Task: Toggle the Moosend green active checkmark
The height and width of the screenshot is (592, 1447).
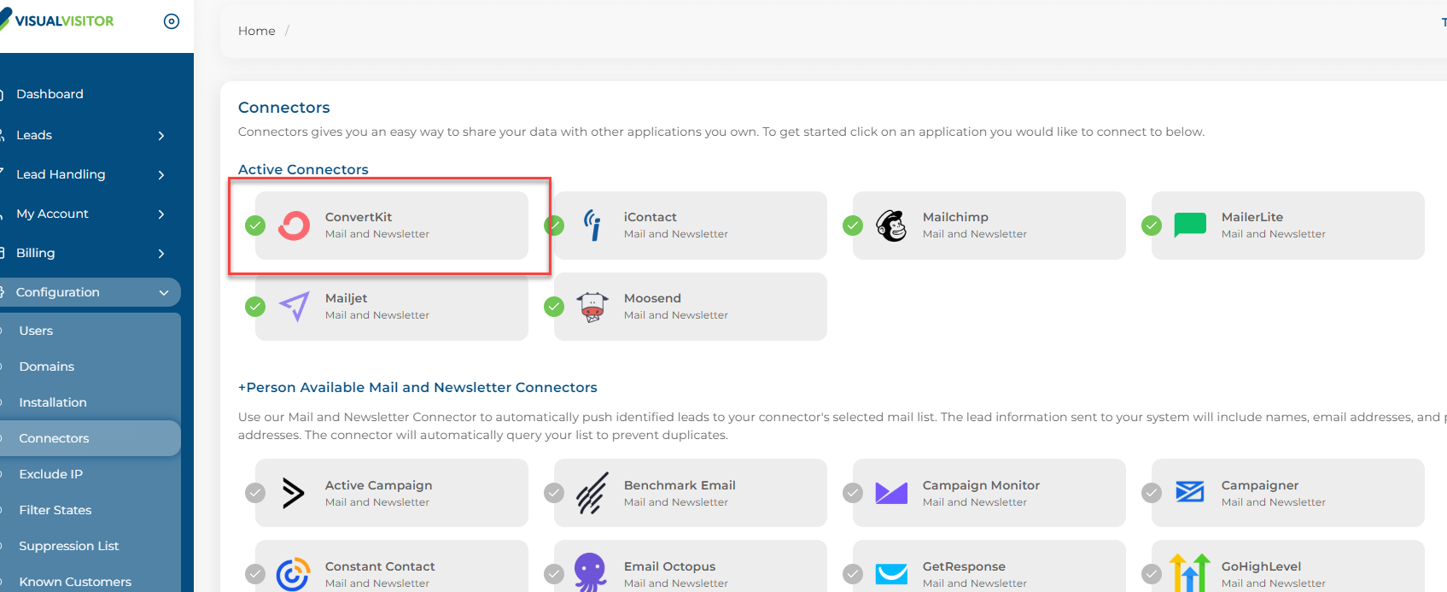Action: [x=554, y=307]
